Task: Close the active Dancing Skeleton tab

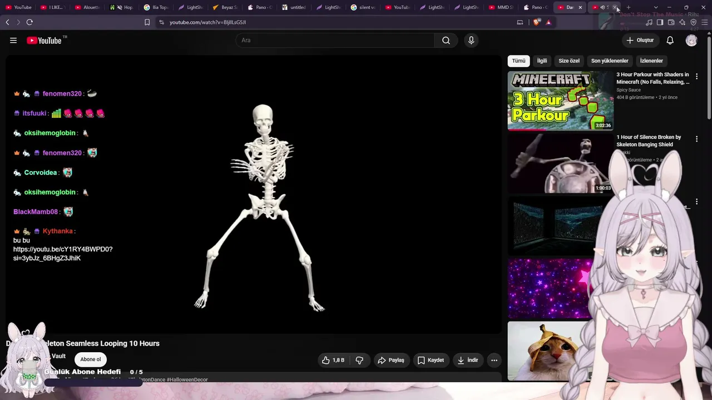Action: pyautogui.click(x=580, y=7)
